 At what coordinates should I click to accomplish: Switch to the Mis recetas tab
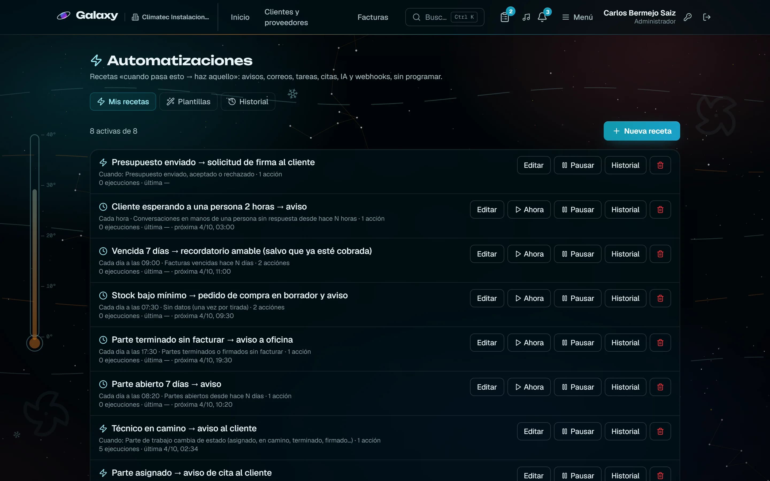tap(123, 102)
